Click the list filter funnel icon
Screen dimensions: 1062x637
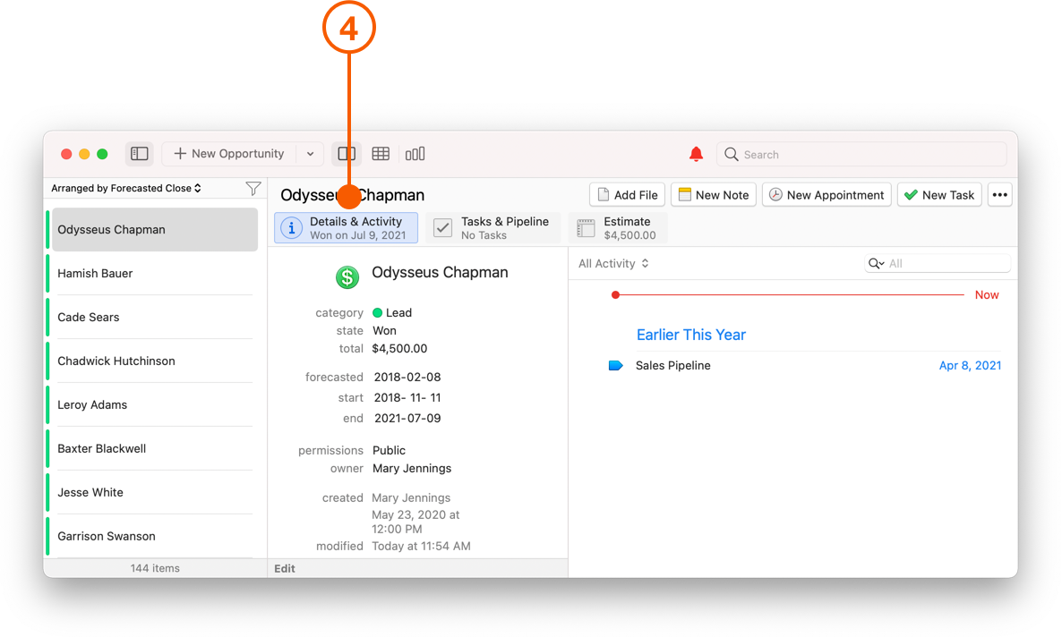tap(253, 188)
